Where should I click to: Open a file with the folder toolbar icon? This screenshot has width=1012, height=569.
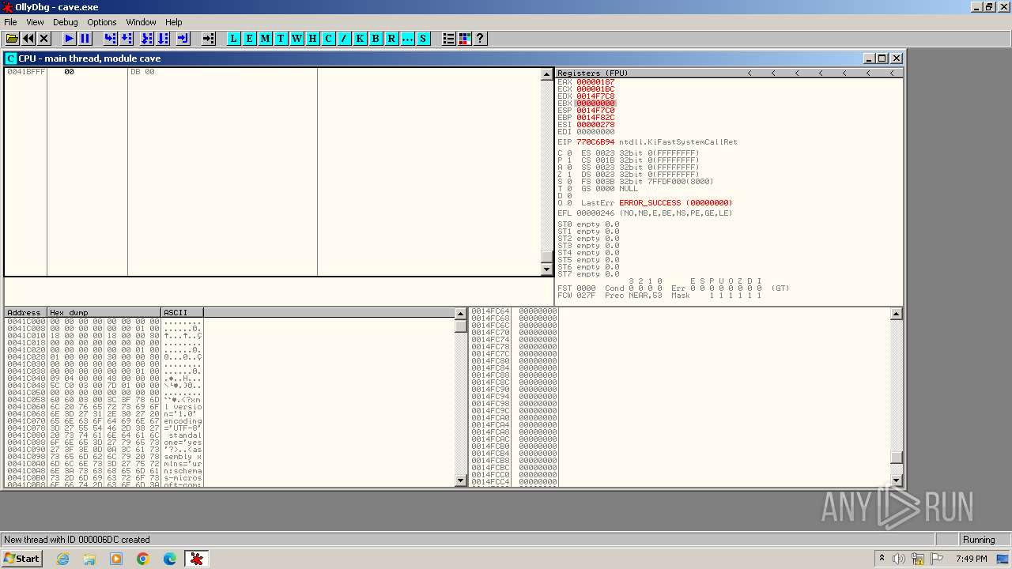coord(12,38)
